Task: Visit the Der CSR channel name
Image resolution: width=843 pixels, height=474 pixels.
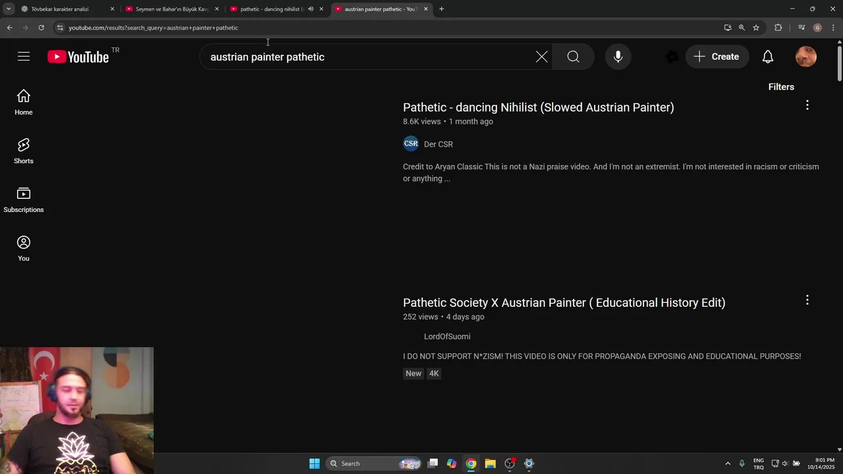Action: click(x=438, y=144)
